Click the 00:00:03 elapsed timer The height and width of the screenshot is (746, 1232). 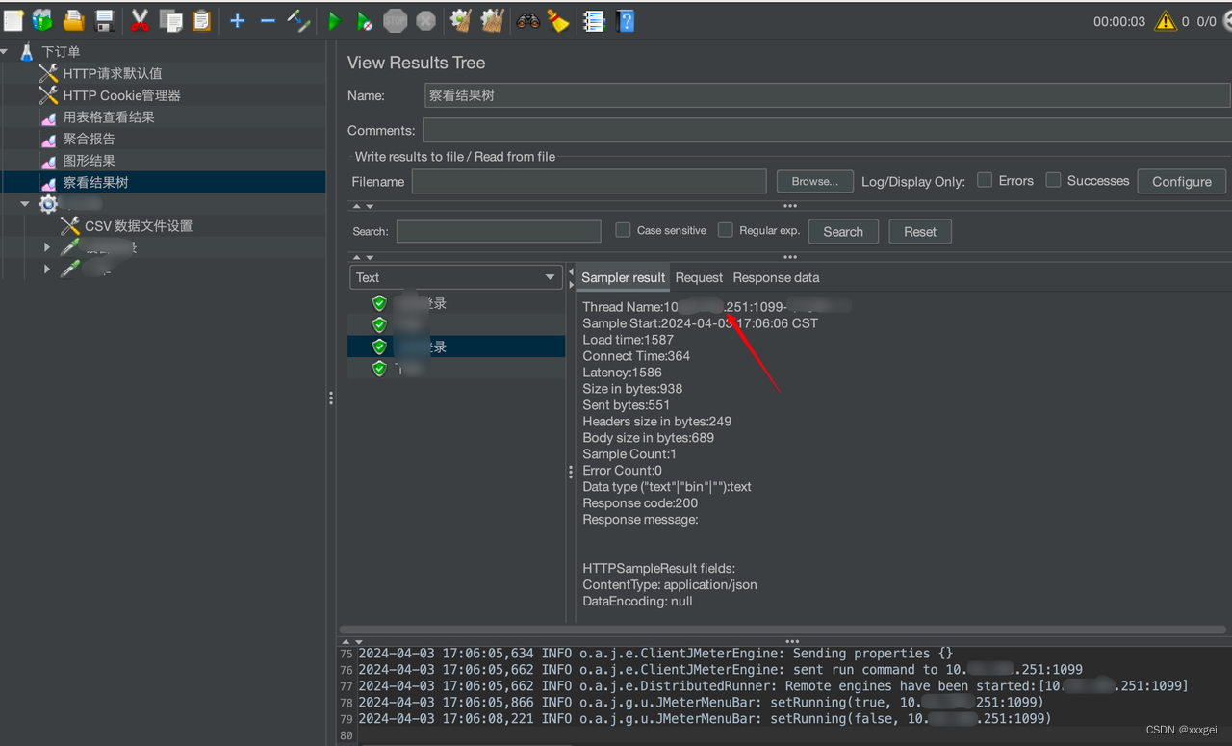[1119, 21]
